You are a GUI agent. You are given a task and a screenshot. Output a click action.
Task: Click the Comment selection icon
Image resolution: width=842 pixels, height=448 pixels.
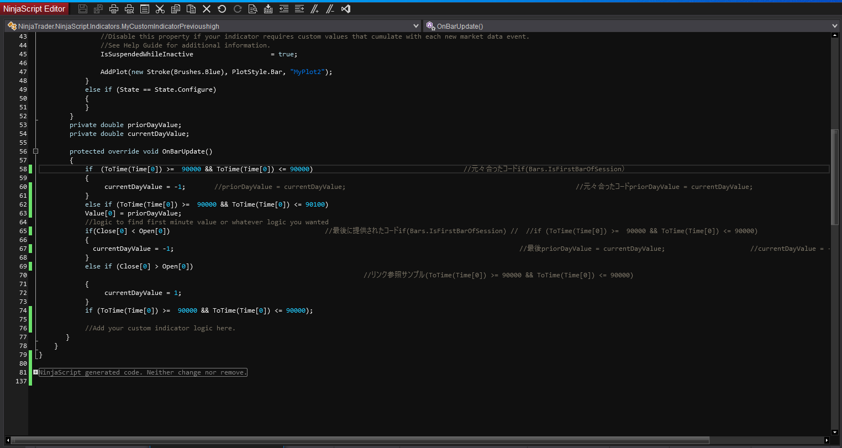coord(315,9)
